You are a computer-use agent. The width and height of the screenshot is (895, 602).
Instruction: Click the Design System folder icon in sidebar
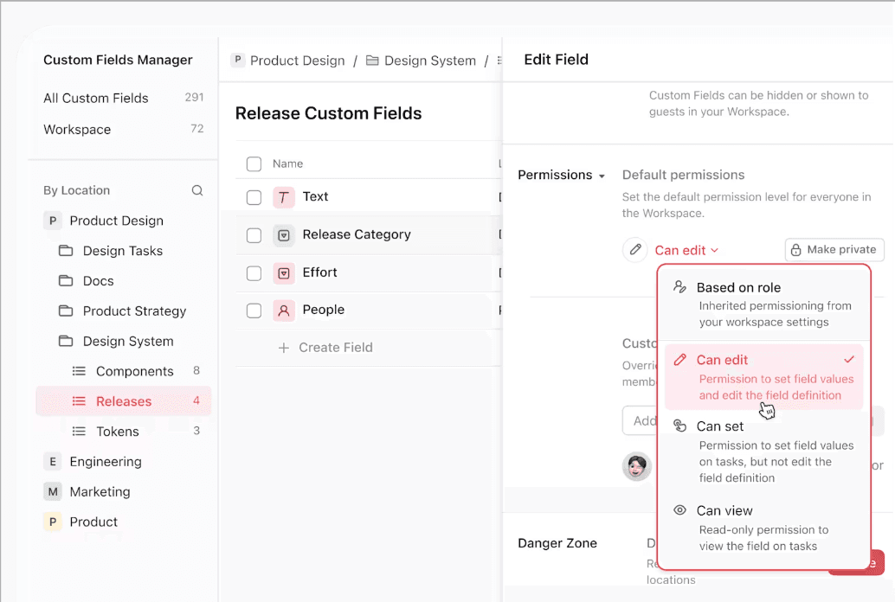66,342
